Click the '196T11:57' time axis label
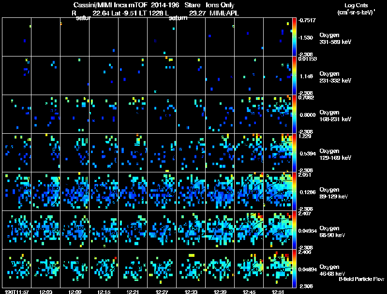This screenshot has width=387, height=294. click(17, 292)
